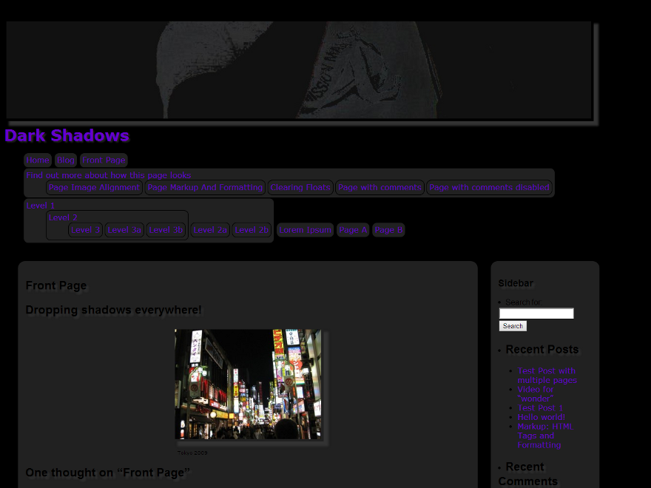Open Page Image Alignment submenu item

(x=94, y=188)
